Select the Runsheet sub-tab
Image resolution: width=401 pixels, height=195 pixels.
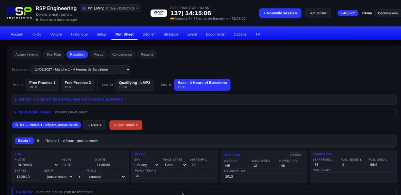(77, 54)
